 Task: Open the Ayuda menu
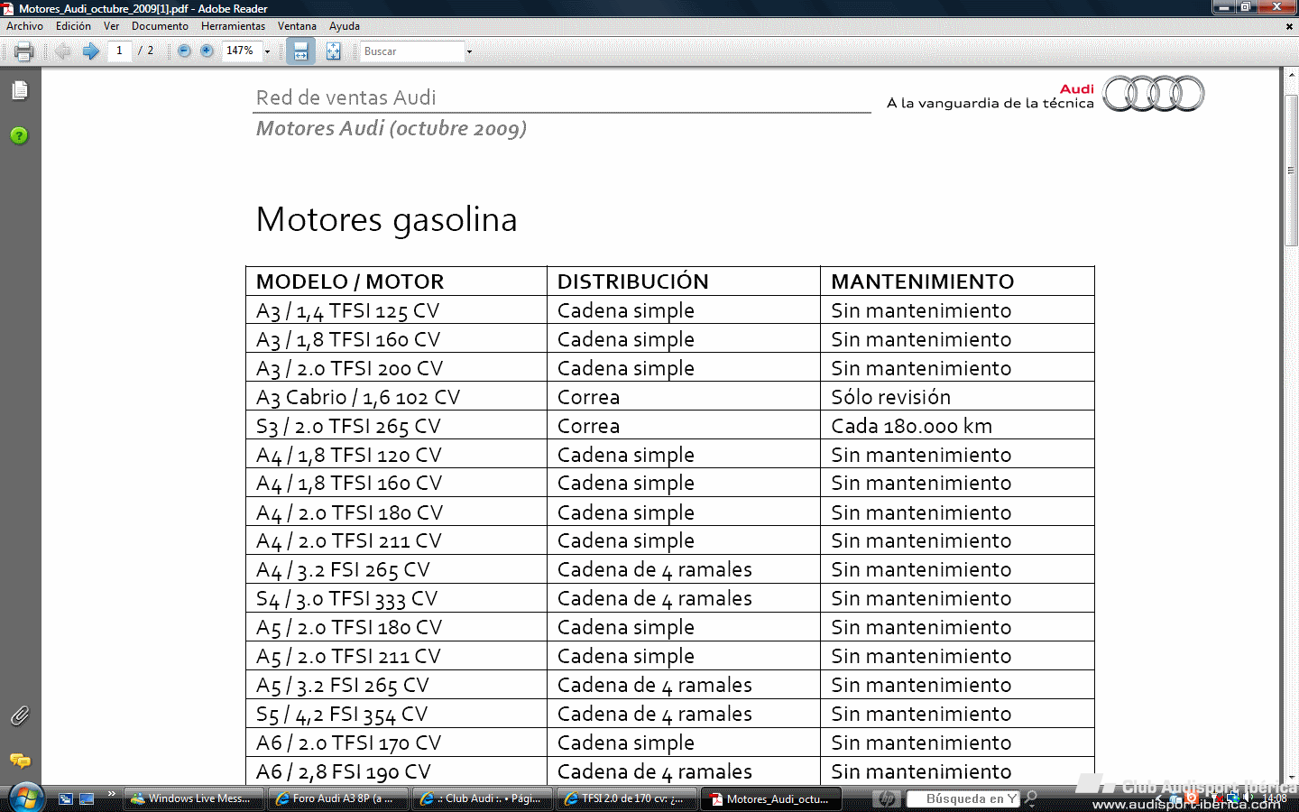click(x=344, y=26)
